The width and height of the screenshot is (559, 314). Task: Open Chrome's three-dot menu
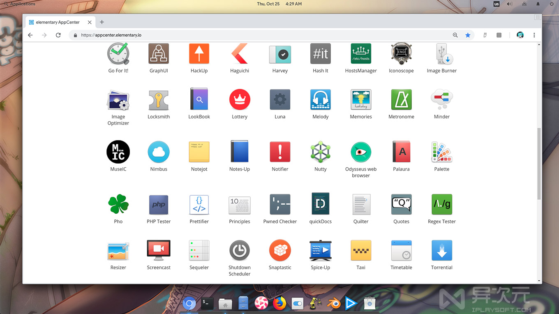click(x=534, y=35)
